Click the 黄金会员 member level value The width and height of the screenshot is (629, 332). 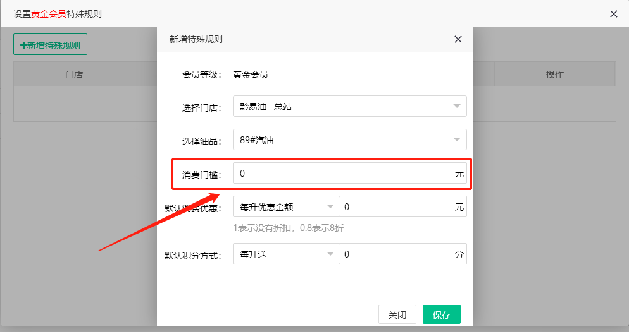point(250,74)
